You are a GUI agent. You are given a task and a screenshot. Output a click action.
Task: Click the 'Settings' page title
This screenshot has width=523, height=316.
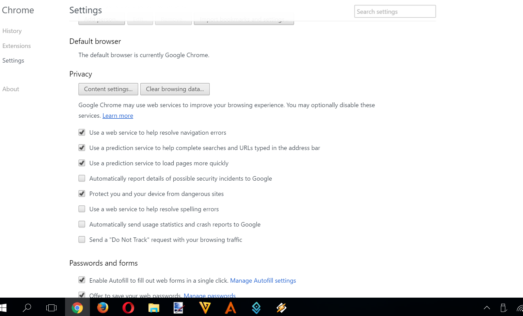[85, 10]
